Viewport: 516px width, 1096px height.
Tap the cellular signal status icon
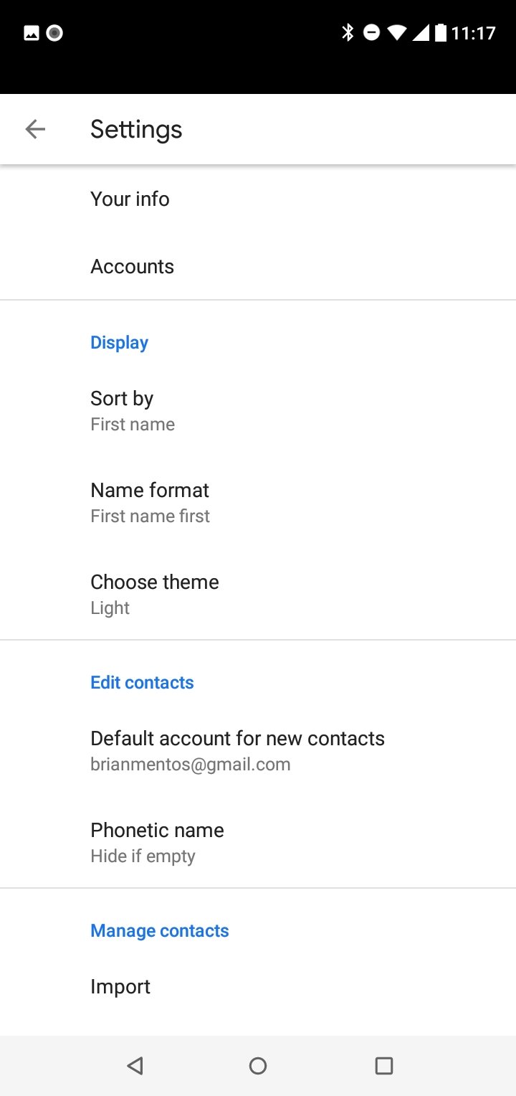point(421,32)
